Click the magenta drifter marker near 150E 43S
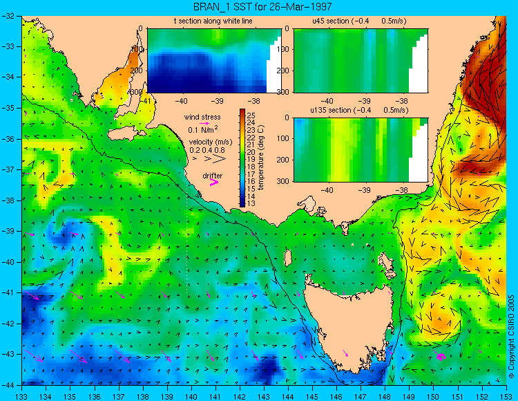518x401 pixels. 441,357
